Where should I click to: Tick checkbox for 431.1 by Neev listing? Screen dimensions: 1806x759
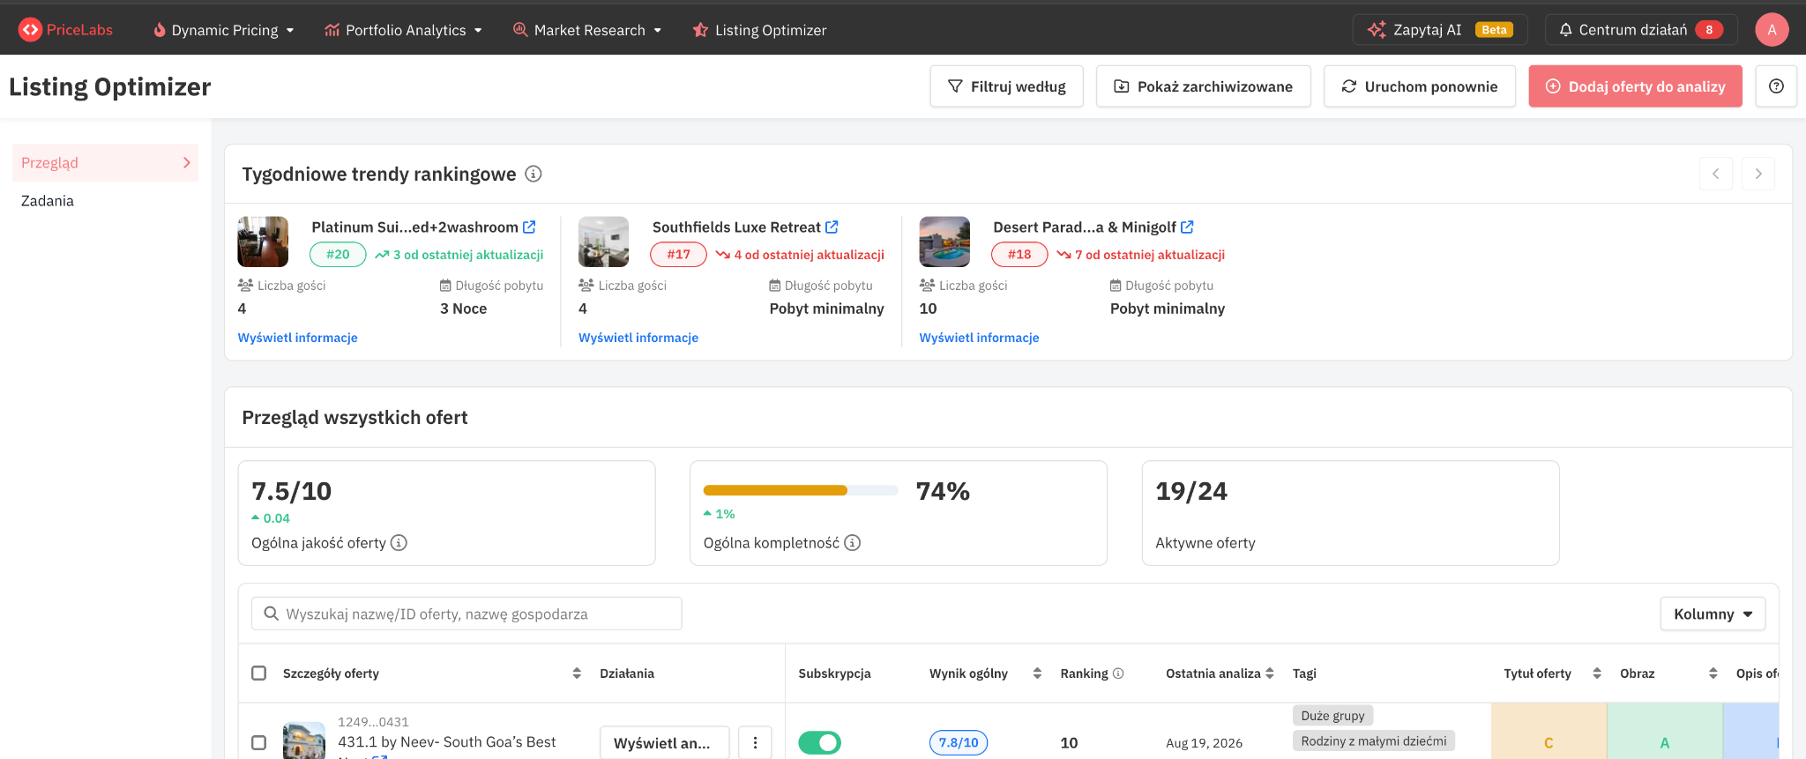pyautogui.click(x=259, y=743)
